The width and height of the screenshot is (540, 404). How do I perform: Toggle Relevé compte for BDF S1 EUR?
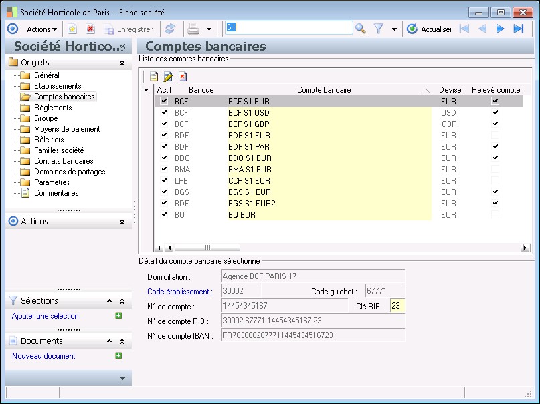coord(495,136)
